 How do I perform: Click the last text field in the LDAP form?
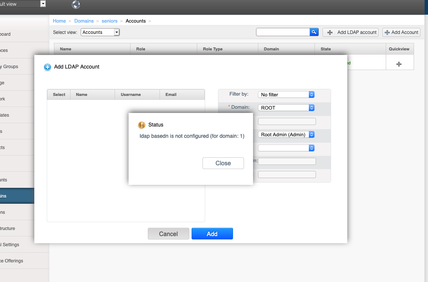[x=287, y=175]
